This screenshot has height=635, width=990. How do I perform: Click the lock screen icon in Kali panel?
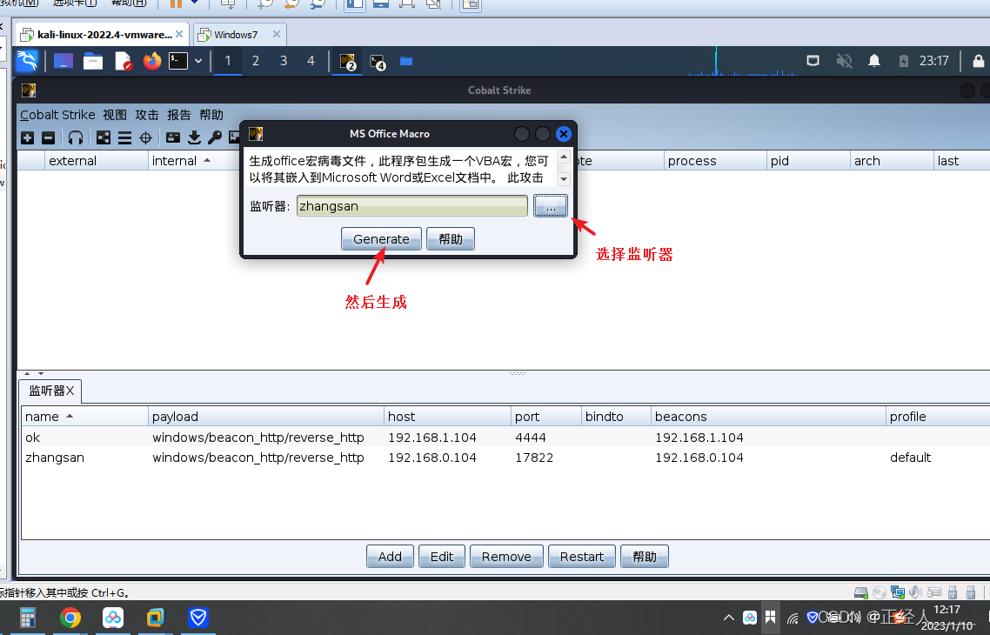coord(978,61)
